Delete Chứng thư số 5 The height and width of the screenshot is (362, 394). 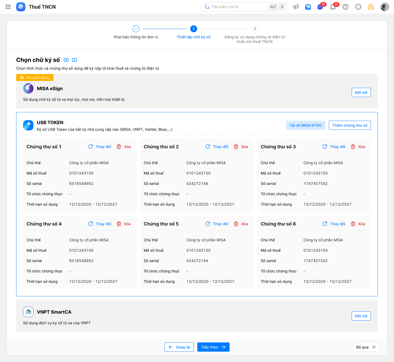(241, 224)
